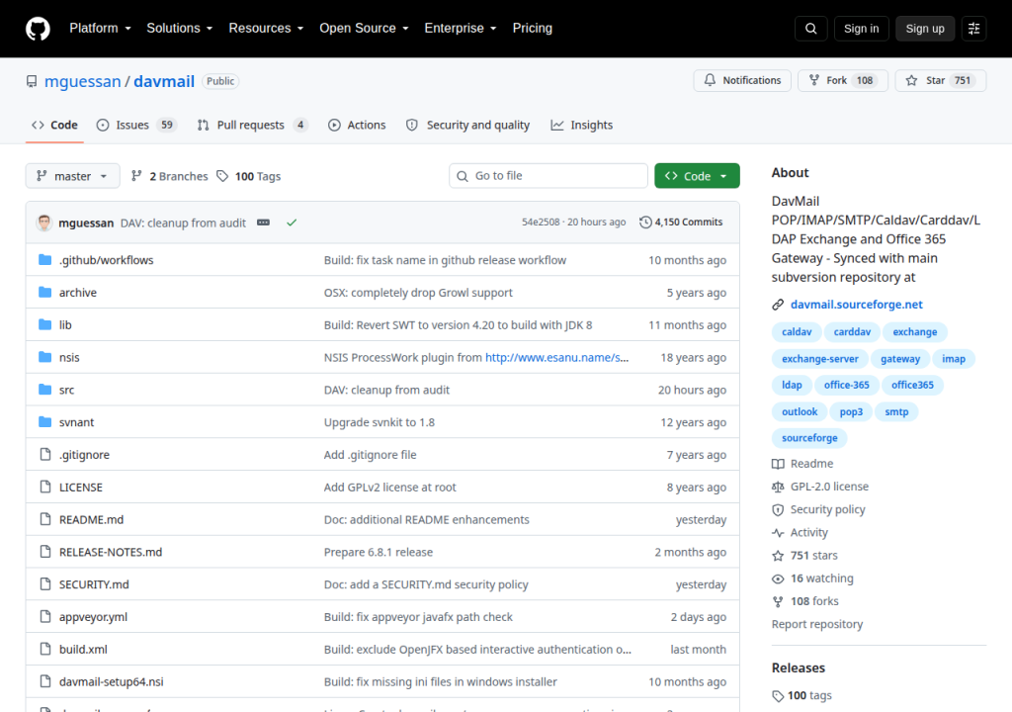The width and height of the screenshot is (1012, 712).
Task: Open the 2 Branches link
Action: [170, 176]
